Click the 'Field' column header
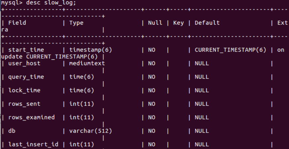Screen dimensions: 289x149 (x=17, y=23)
